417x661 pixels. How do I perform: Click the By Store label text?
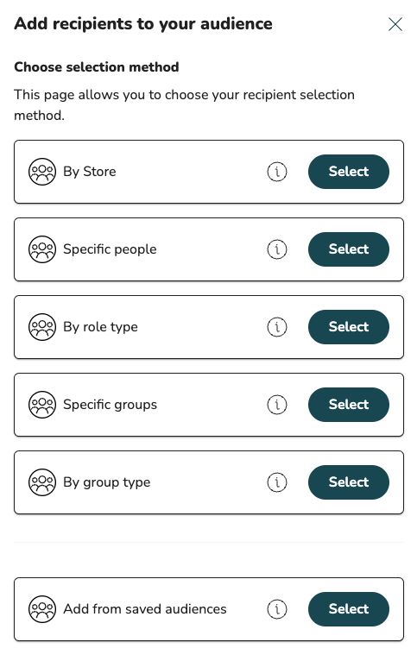90,172
